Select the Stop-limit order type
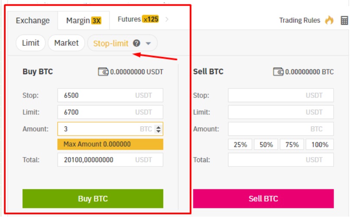The height and width of the screenshot is (217, 350). (111, 44)
